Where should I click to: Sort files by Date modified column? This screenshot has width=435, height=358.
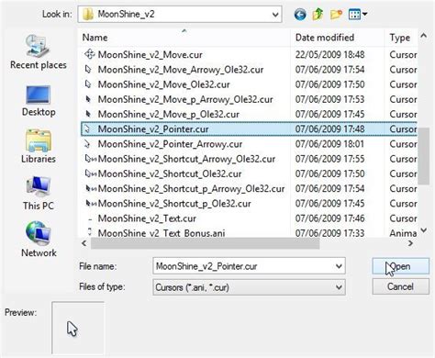338,38
